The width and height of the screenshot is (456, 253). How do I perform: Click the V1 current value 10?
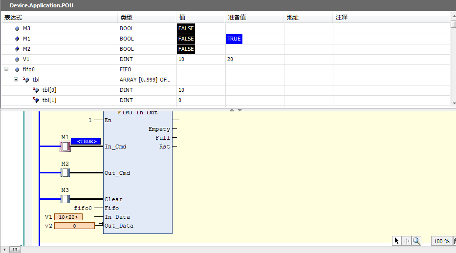coord(181,59)
